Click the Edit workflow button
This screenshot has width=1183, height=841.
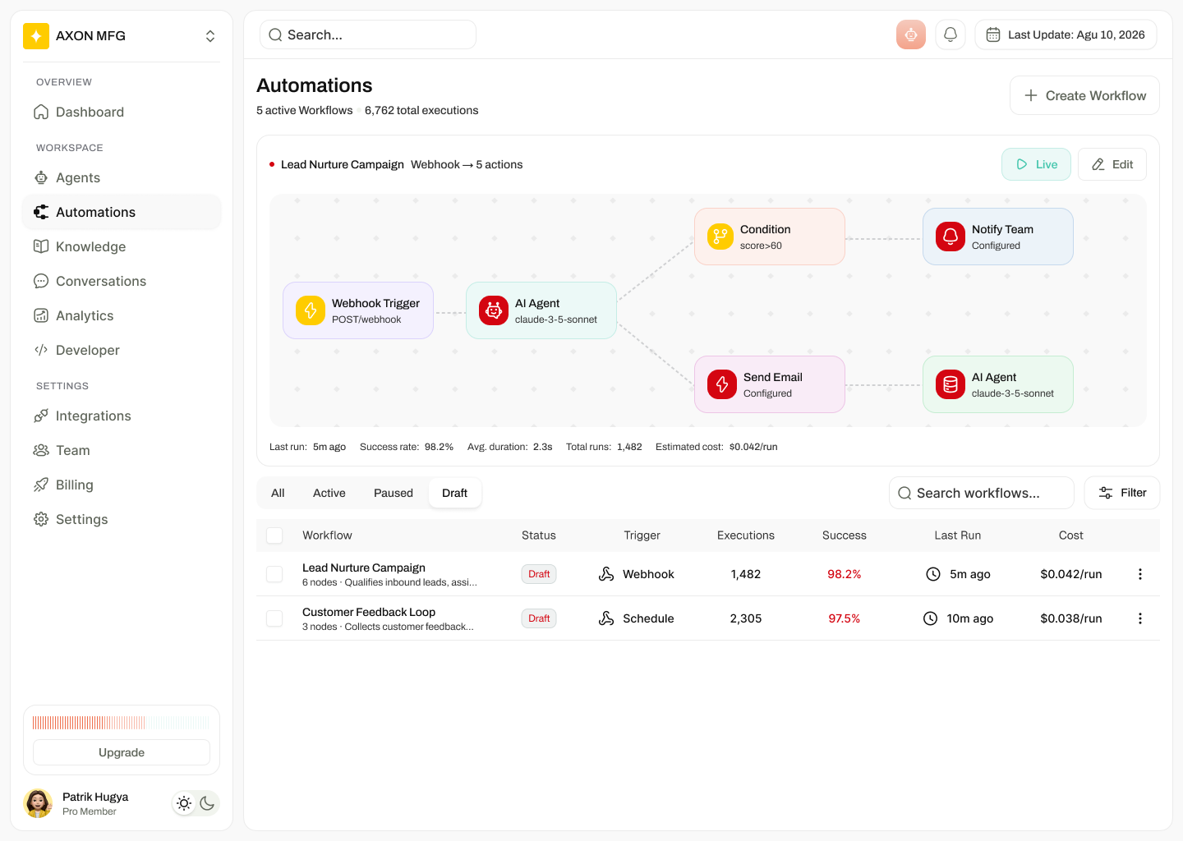coord(1112,164)
